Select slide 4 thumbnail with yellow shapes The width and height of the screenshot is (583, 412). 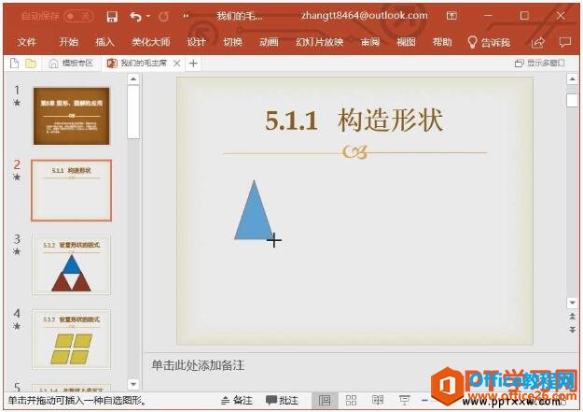tap(72, 339)
